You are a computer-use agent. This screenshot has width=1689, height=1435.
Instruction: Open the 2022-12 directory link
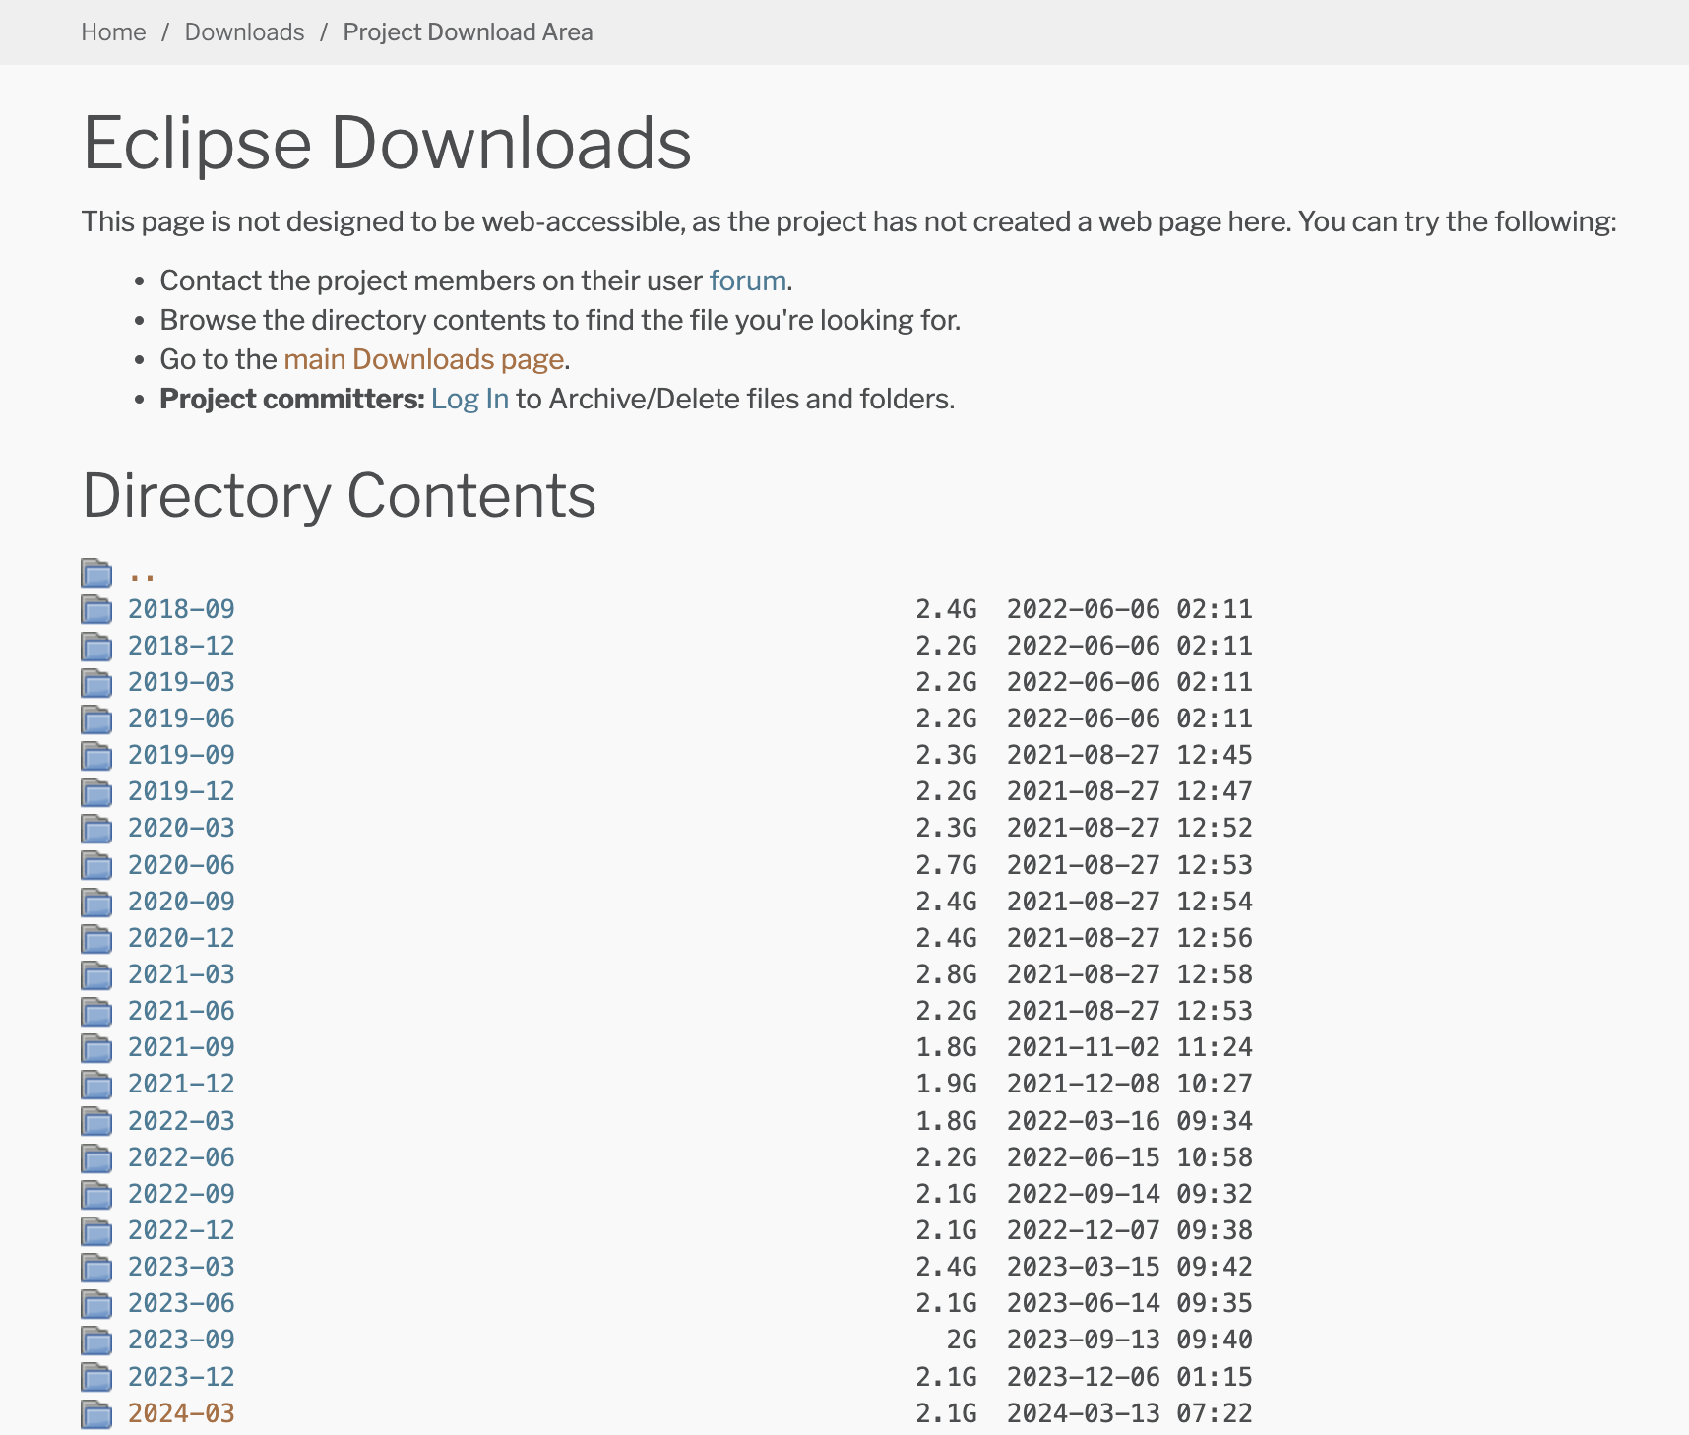point(181,1230)
